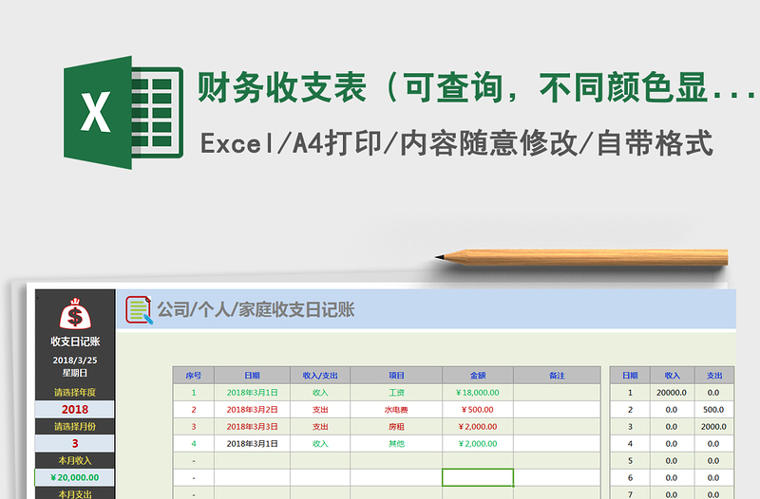Click the ¥500.00 amount cell

pos(478,410)
